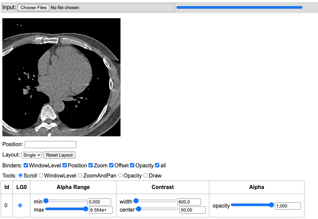The height and width of the screenshot is (219, 318).
Task: Select the Scroll tool radio button
Action: pyautogui.click(x=21, y=175)
